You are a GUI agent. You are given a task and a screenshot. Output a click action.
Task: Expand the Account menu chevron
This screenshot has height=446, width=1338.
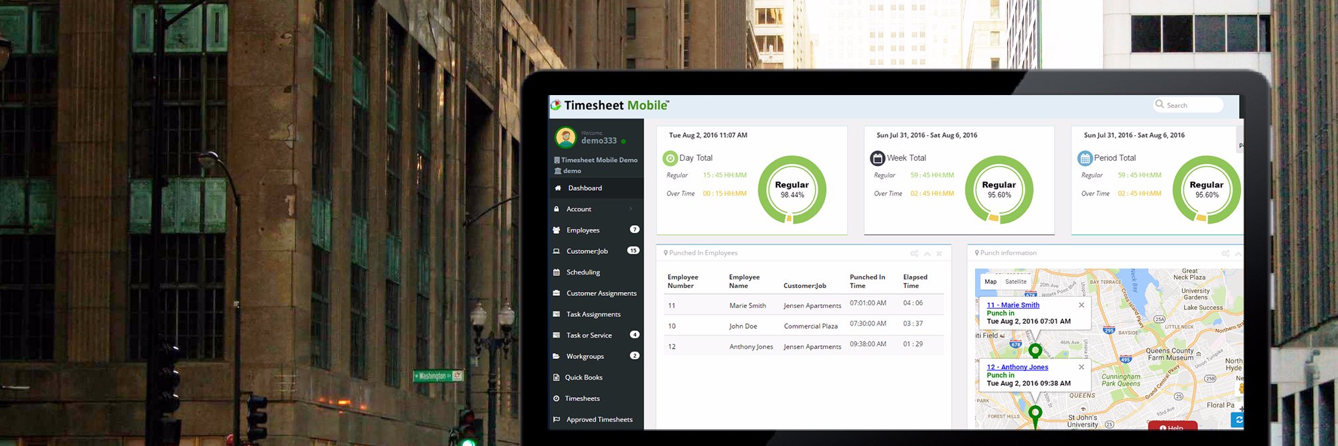(x=631, y=209)
